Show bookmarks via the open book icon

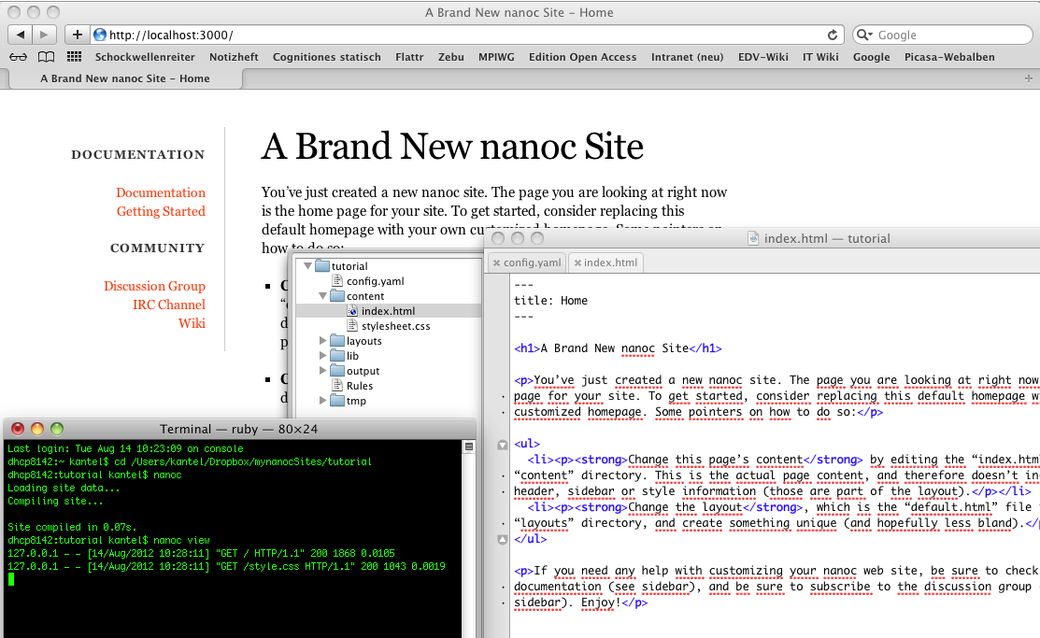tap(46, 57)
